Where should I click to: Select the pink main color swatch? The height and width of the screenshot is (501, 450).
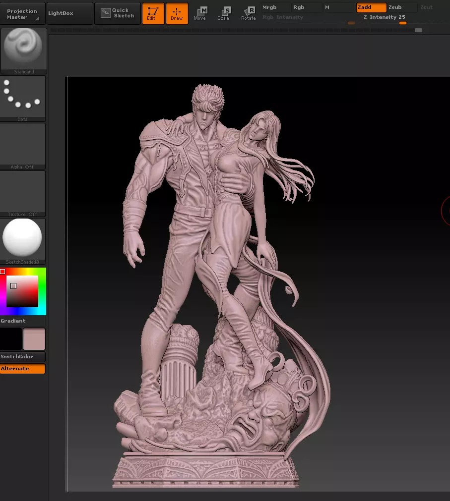[34, 339]
